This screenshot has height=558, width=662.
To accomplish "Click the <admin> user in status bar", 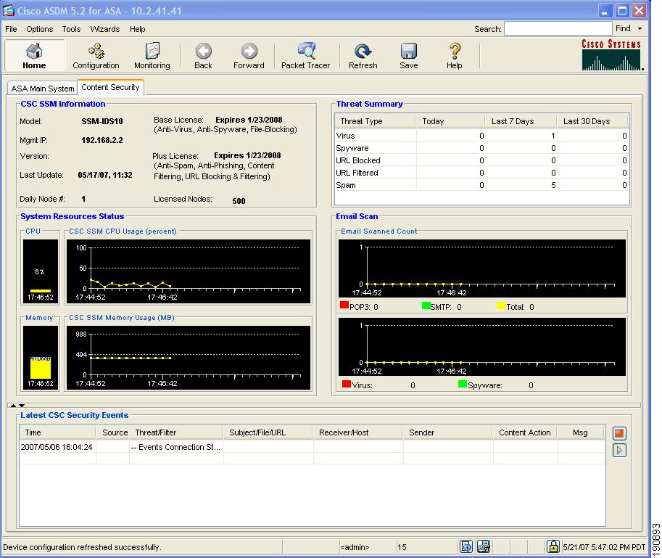I will click(x=355, y=547).
